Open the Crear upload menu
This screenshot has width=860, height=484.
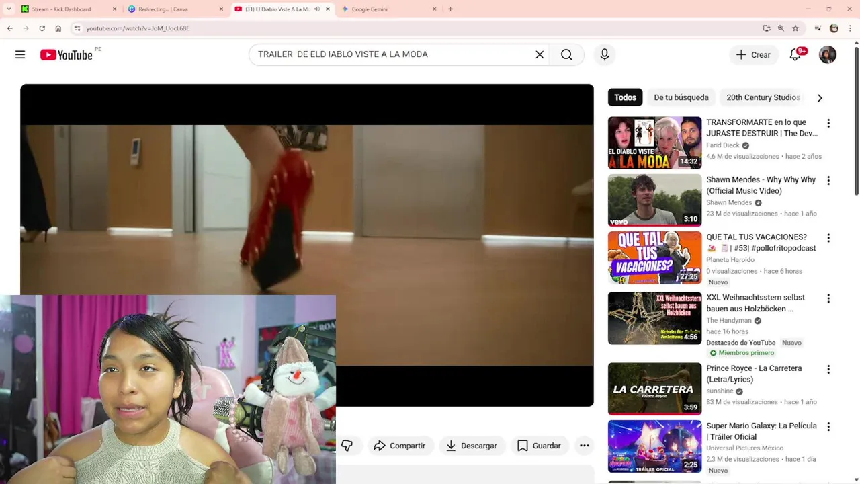753,55
